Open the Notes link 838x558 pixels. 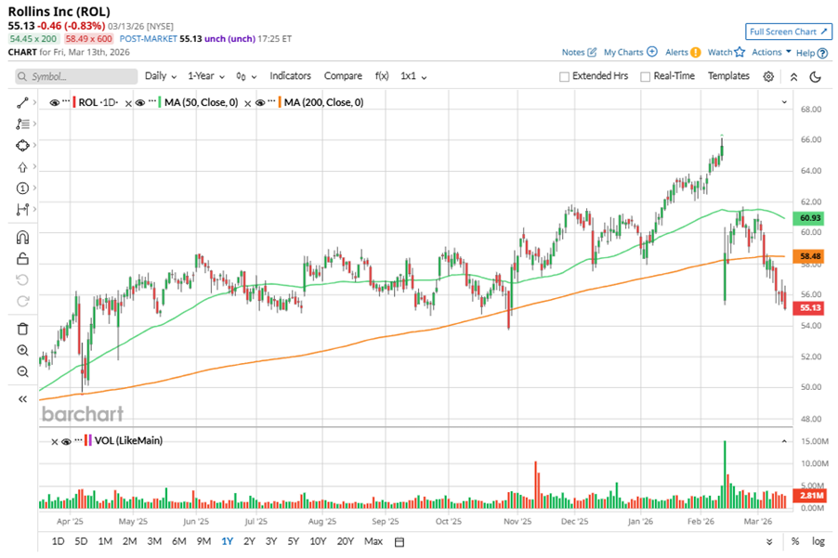pyautogui.click(x=579, y=53)
